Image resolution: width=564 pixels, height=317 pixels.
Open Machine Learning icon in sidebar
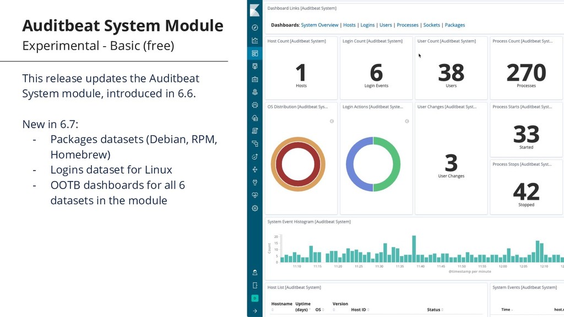tap(254, 105)
